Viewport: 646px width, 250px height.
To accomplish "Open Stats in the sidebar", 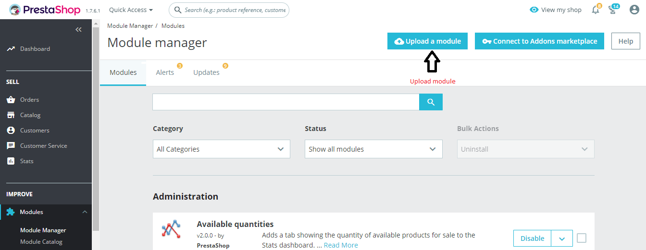I will 27,161.
